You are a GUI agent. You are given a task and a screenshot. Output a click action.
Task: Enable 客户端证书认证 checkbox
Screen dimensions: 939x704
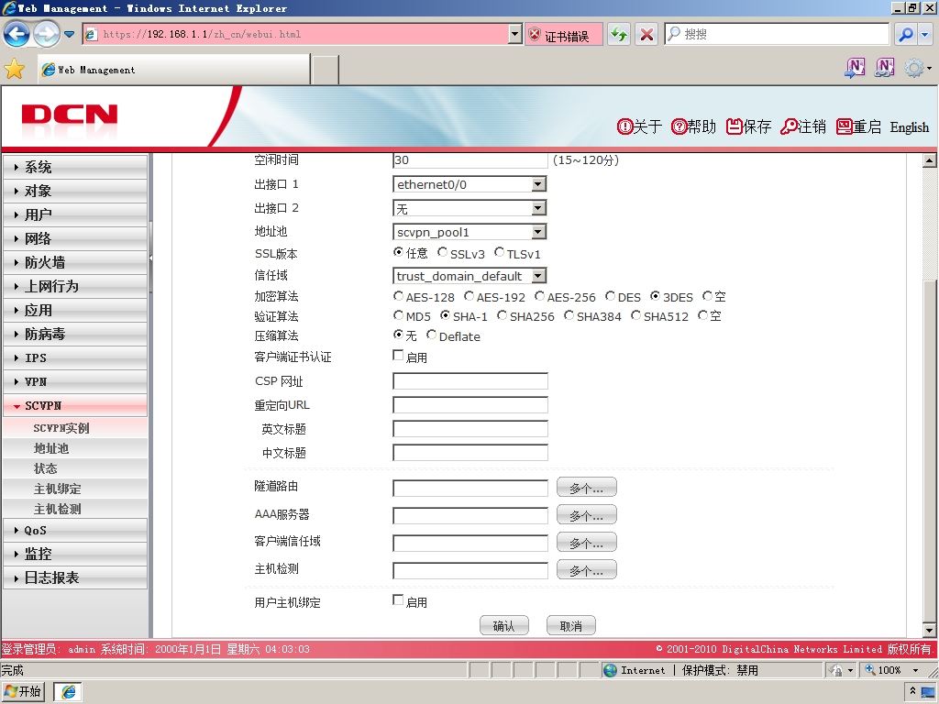click(398, 355)
